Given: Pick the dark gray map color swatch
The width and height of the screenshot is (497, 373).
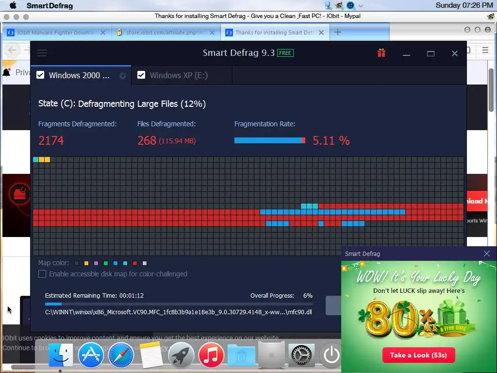Looking at the screenshot, I should coord(76,263).
